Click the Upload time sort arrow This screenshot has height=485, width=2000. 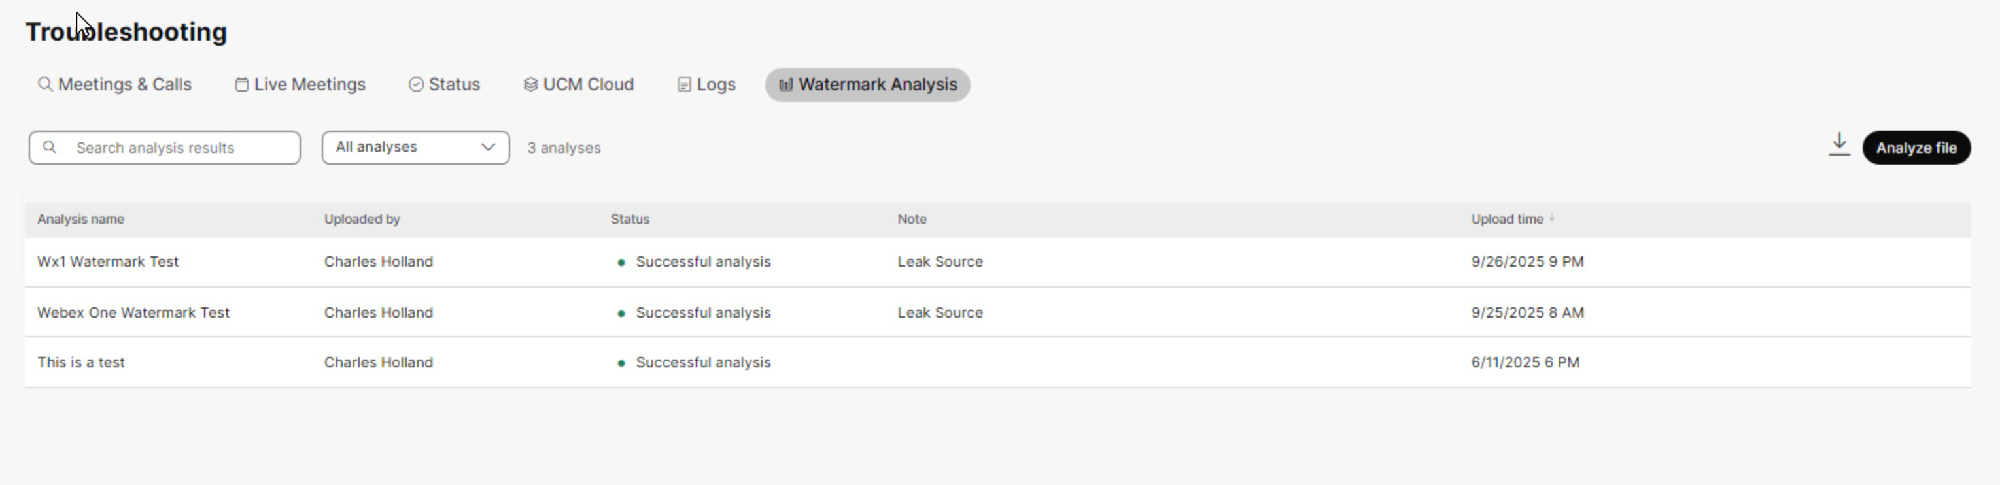[x=1551, y=219]
